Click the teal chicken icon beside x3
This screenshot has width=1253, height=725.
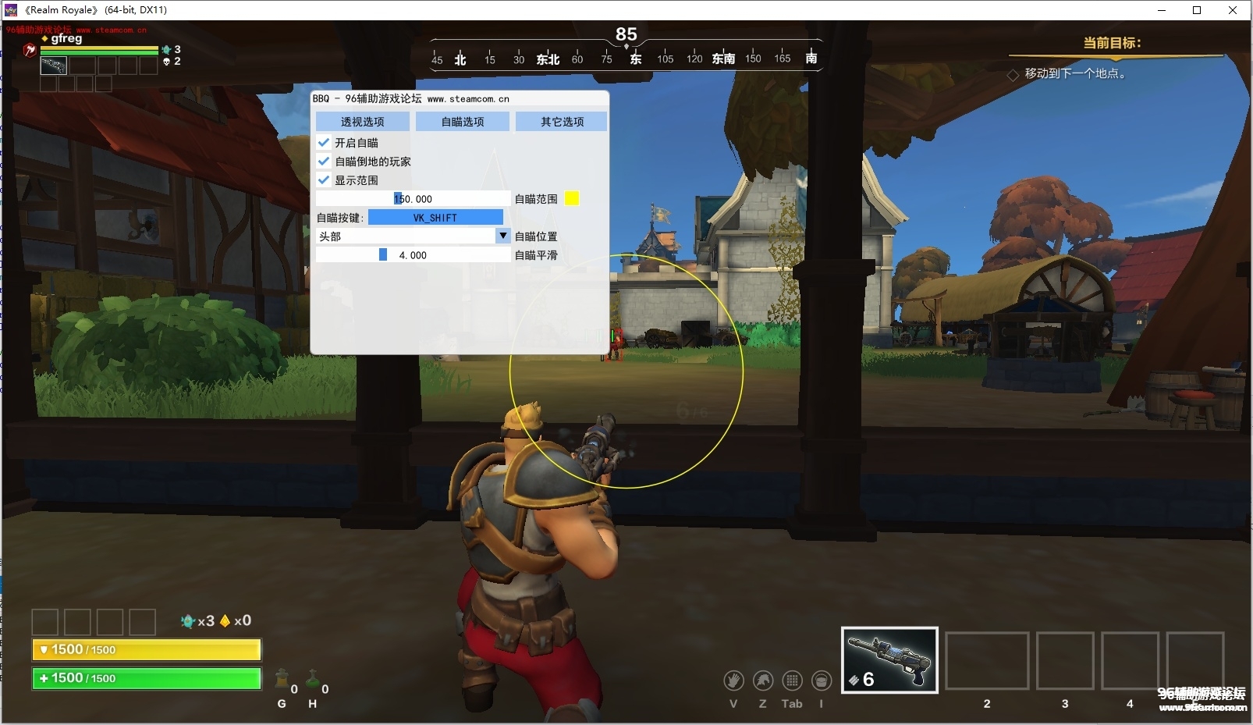tap(187, 621)
